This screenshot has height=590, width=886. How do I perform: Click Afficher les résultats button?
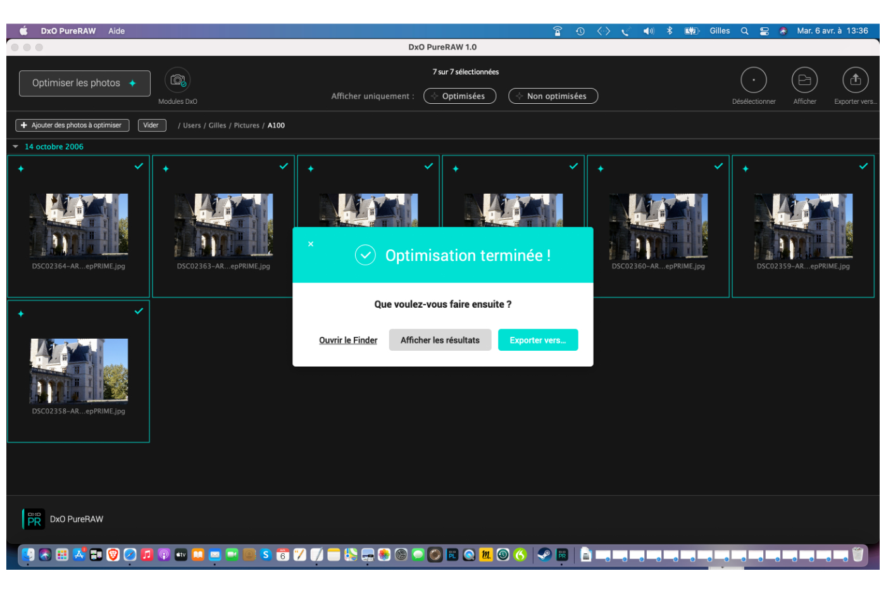[x=440, y=340]
